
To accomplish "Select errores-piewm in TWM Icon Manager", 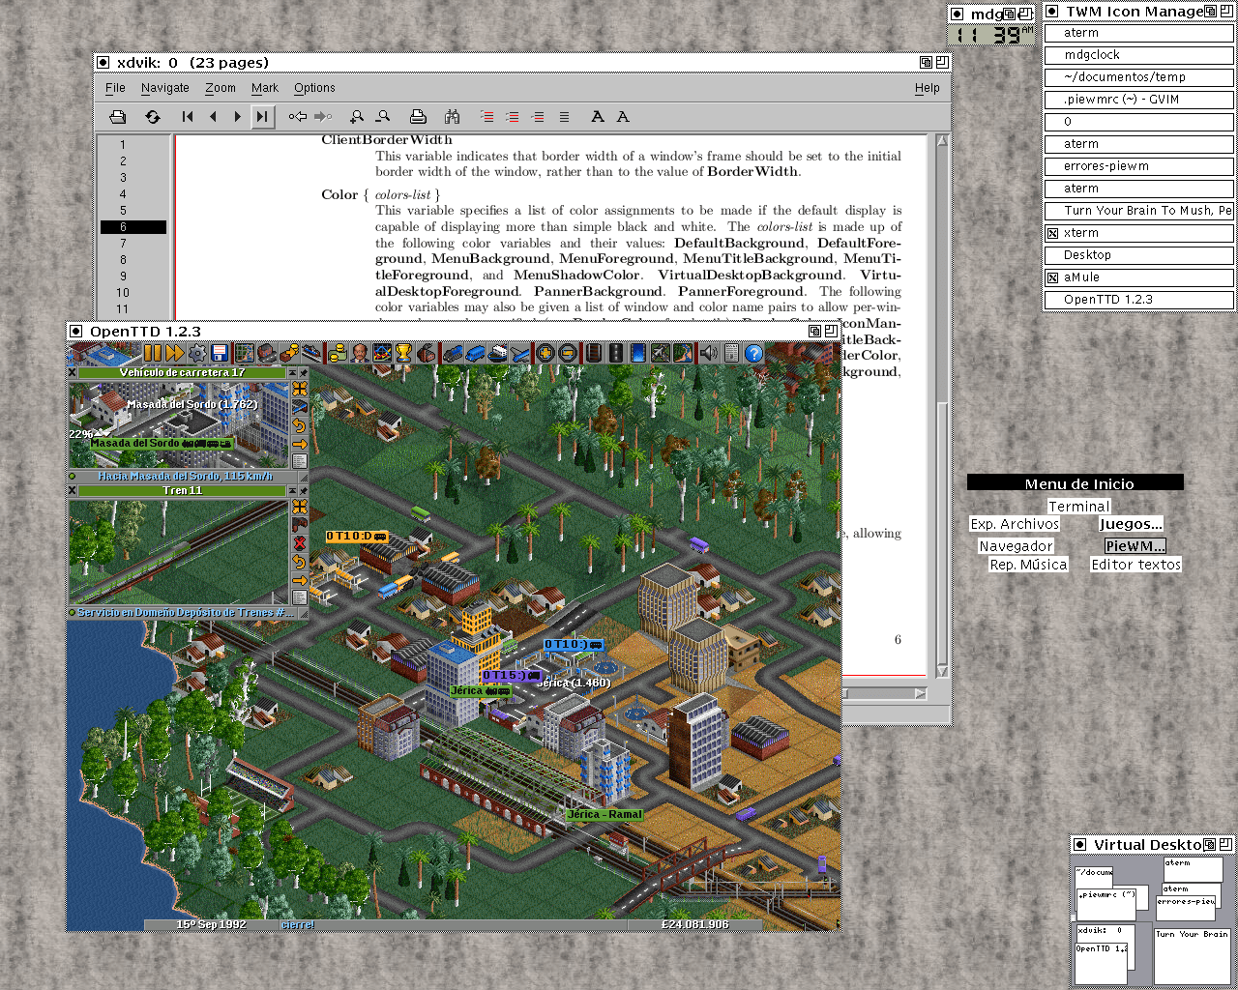I will (x=1139, y=166).
